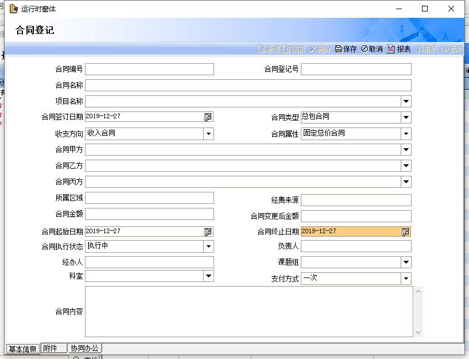The height and width of the screenshot is (359, 469).
Task: Open the 项目名称 dropdown arrow
Action: 406,102
